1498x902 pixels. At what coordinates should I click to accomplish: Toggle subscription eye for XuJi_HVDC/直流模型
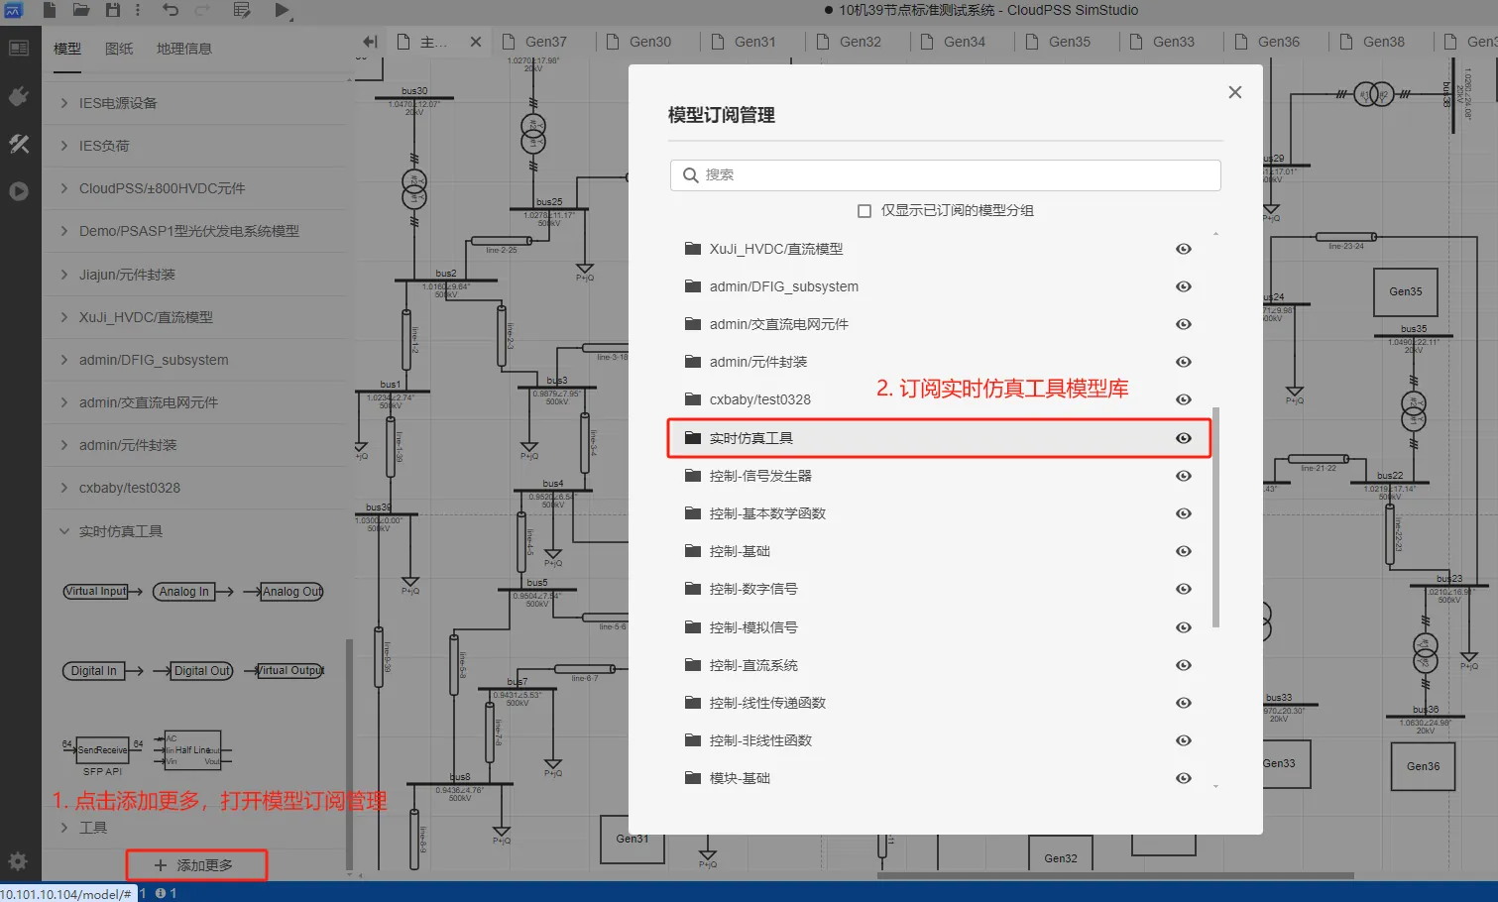click(1184, 249)
